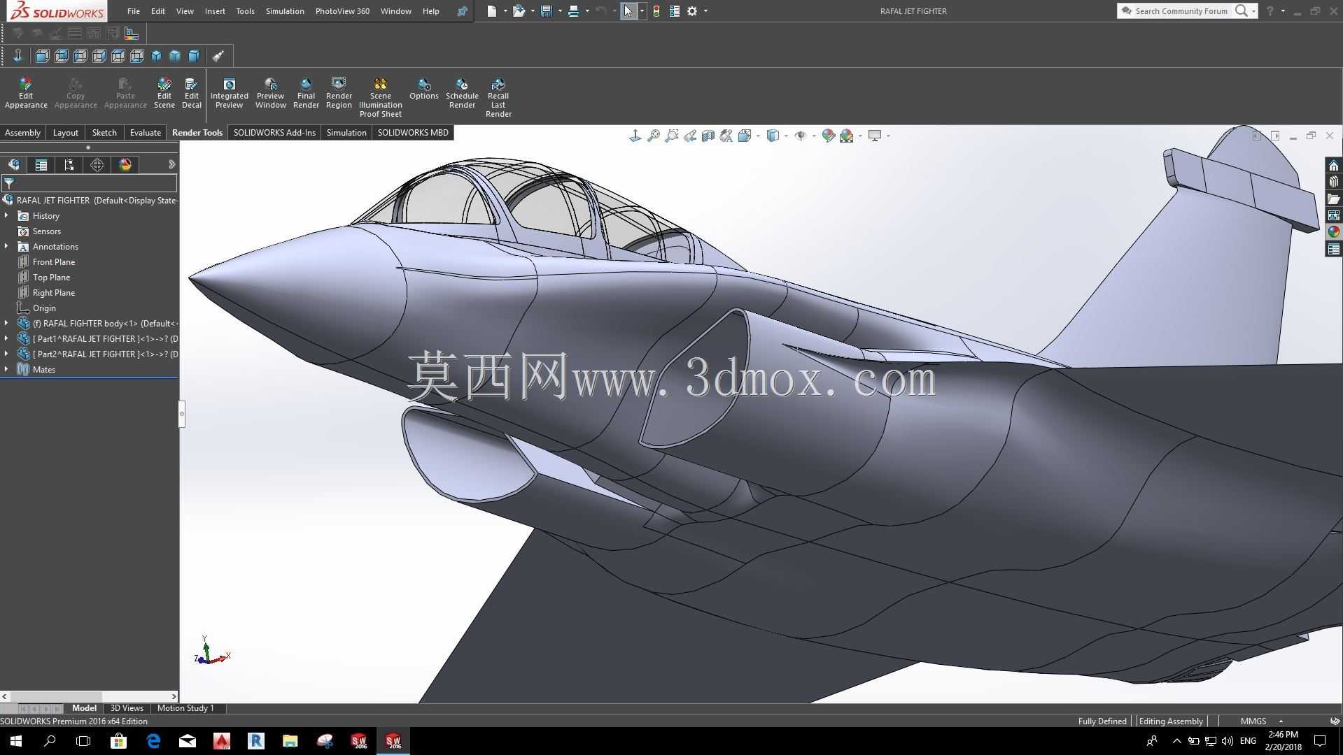Click Zoom to Area icon

[672, 136]
